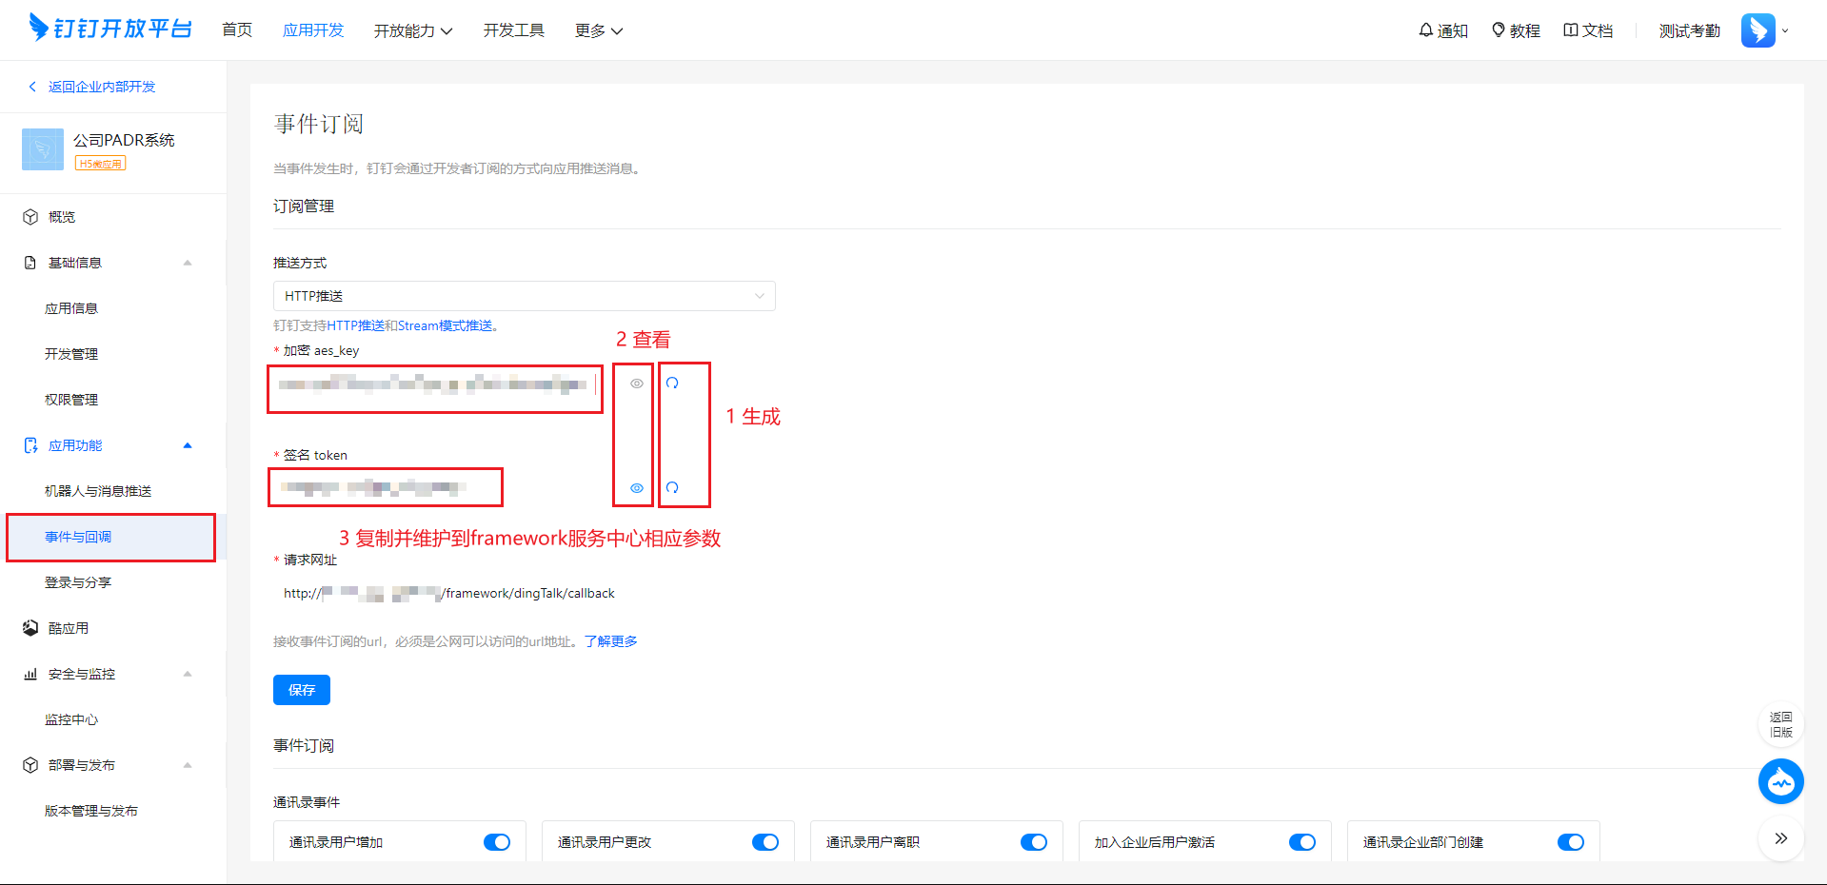
Task: Toggle the 通讯录用户离职 switch
Action: point(1034,842)
